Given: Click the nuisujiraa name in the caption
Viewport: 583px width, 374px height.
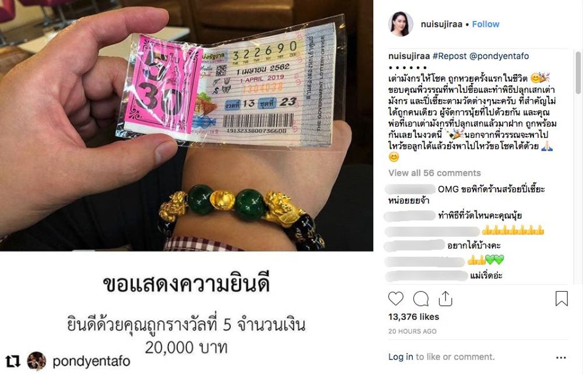Looking at the screenshot, I should (409, 56).
